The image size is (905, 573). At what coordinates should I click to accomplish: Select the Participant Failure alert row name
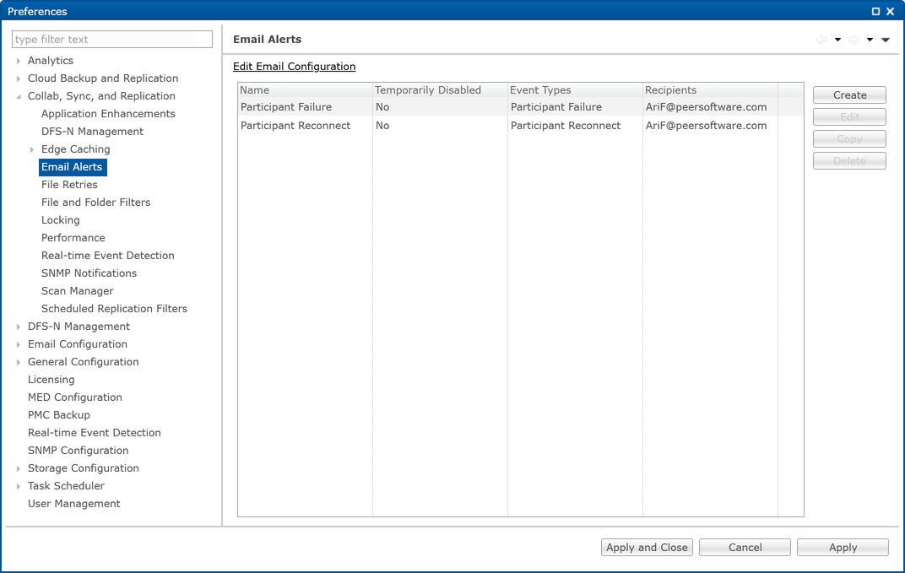click(x=286, y=107)
